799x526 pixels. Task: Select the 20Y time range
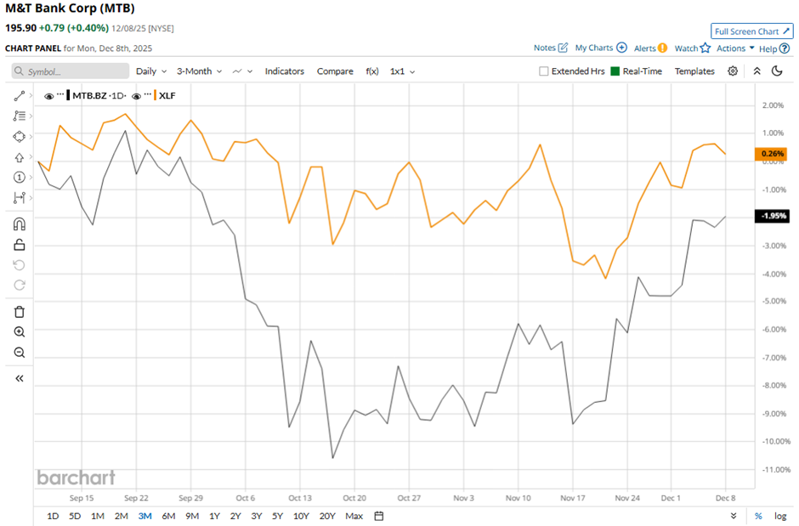pos(327,516)
